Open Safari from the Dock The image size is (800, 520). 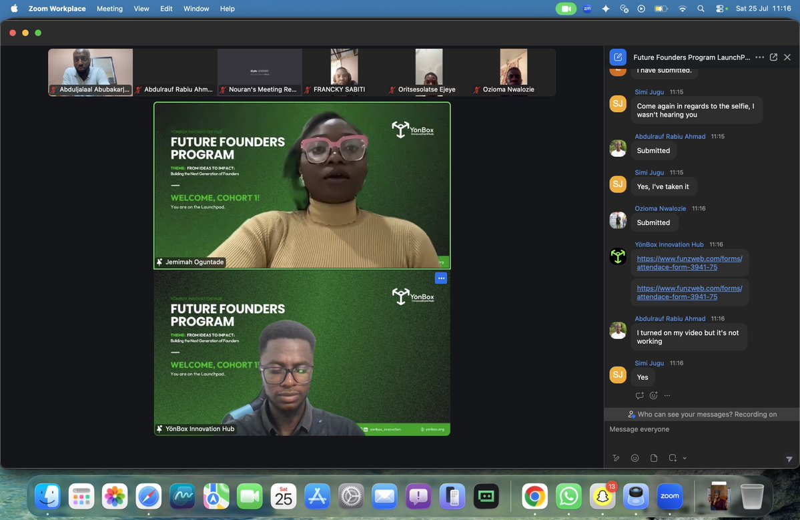pos(149,496)
